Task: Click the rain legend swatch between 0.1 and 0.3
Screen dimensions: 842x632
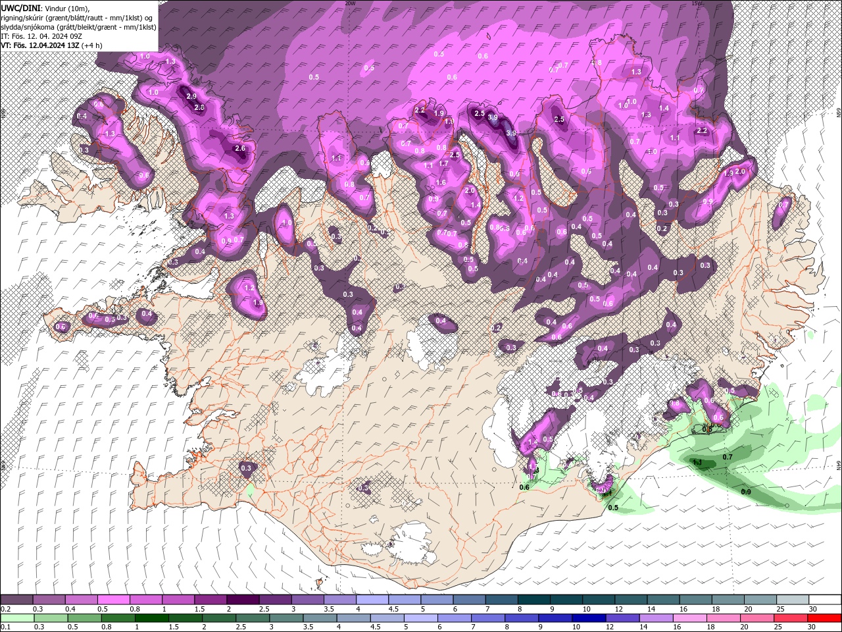Action: tap(16, 618)
